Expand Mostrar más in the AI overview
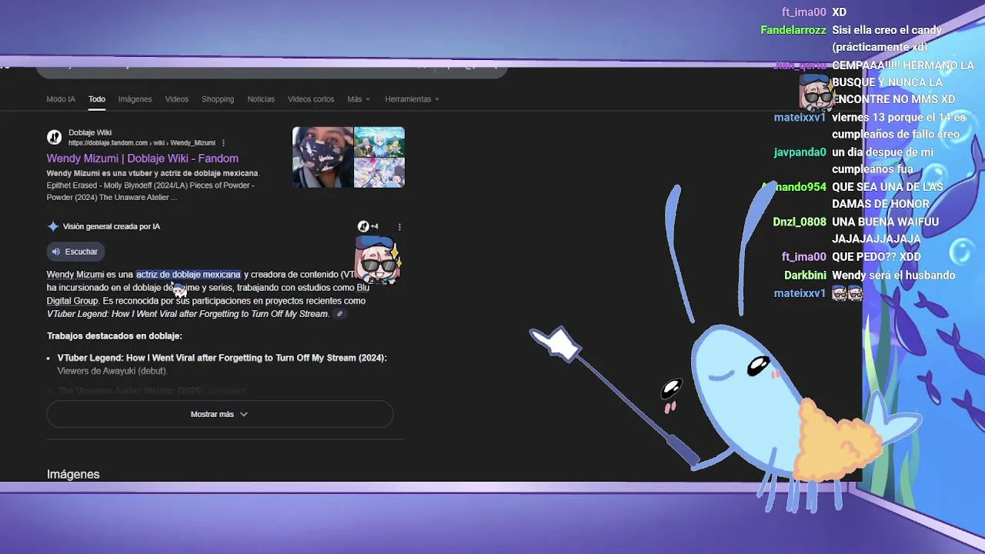Screen dimensions: 985x554 pyautogui.click(x=219, y=414)
